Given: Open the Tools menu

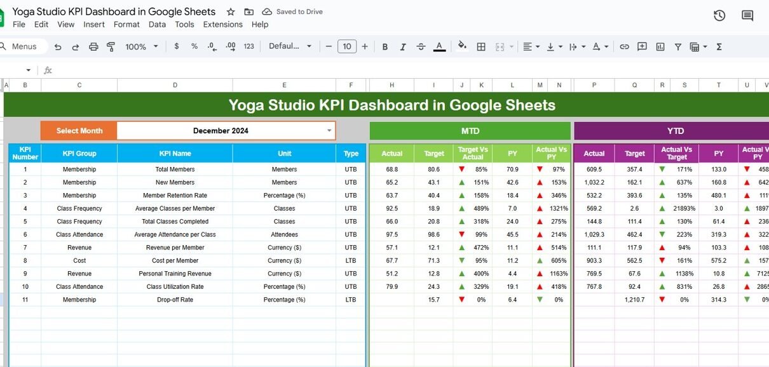Looking at the screenshot, I should pyautogui.click(x=184, y=24).
